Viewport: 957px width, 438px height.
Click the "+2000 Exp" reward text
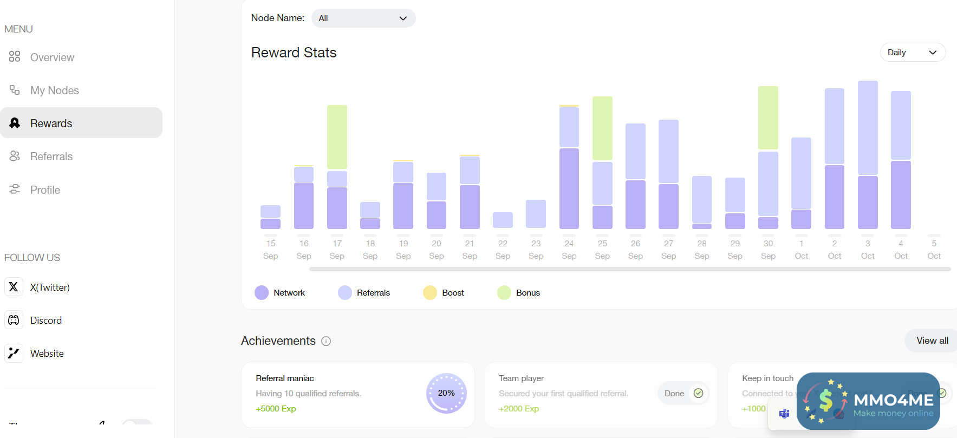(x=519, y=409)
